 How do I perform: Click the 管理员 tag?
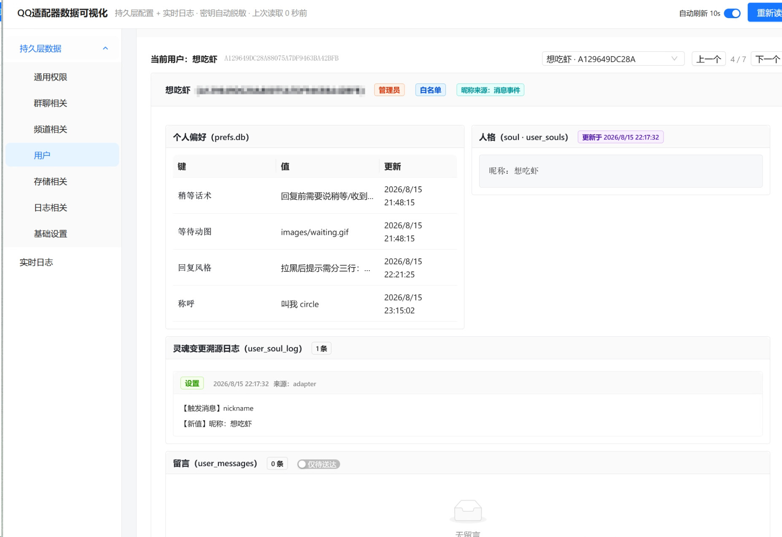[x=389, y=90]
